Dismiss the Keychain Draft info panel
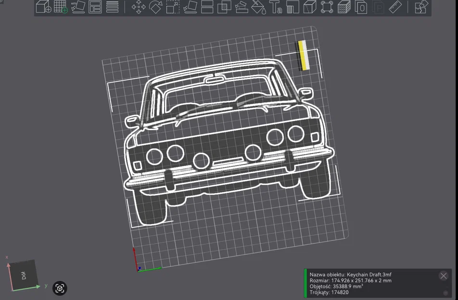 [443, 276]
